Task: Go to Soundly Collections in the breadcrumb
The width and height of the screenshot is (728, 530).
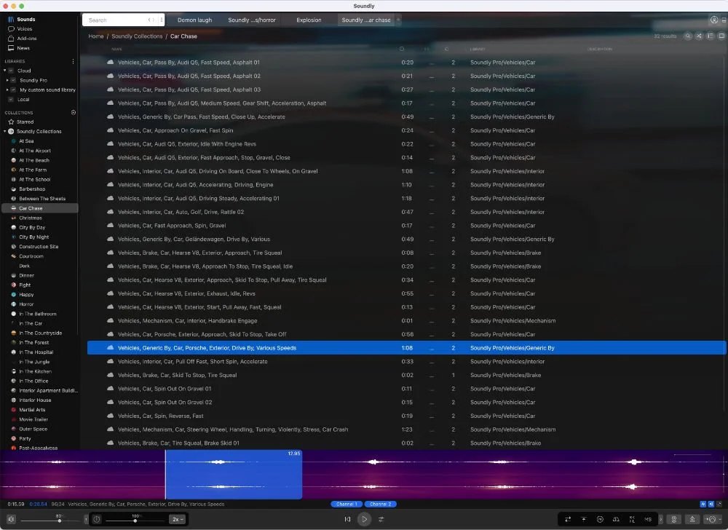Action: 137,36
